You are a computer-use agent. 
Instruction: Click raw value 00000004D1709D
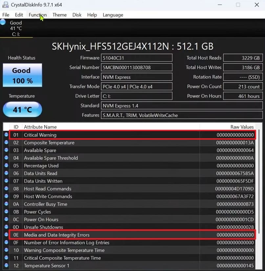click(234, 189)
